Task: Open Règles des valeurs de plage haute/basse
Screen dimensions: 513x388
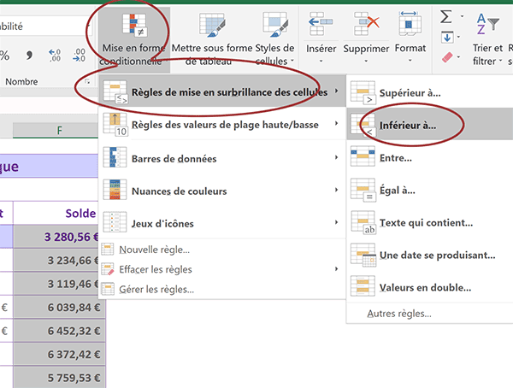Action: click(x=222, y=124)
